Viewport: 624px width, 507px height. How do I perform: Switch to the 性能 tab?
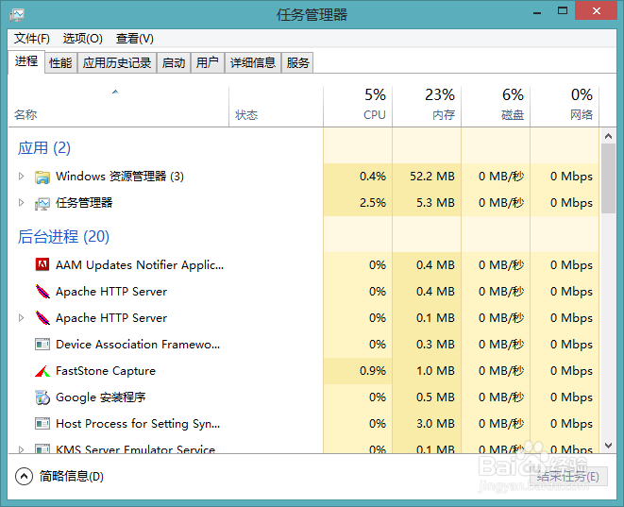click(x=60, y=63)
